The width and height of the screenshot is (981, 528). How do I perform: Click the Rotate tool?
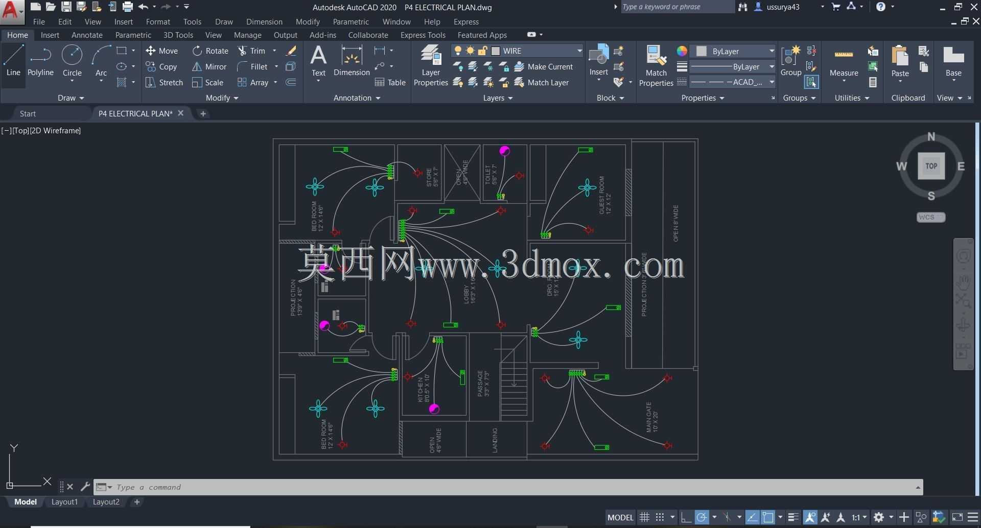pos(210,51)
